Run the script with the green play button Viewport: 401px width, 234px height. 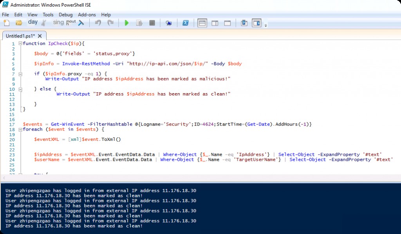pos(126,23)
